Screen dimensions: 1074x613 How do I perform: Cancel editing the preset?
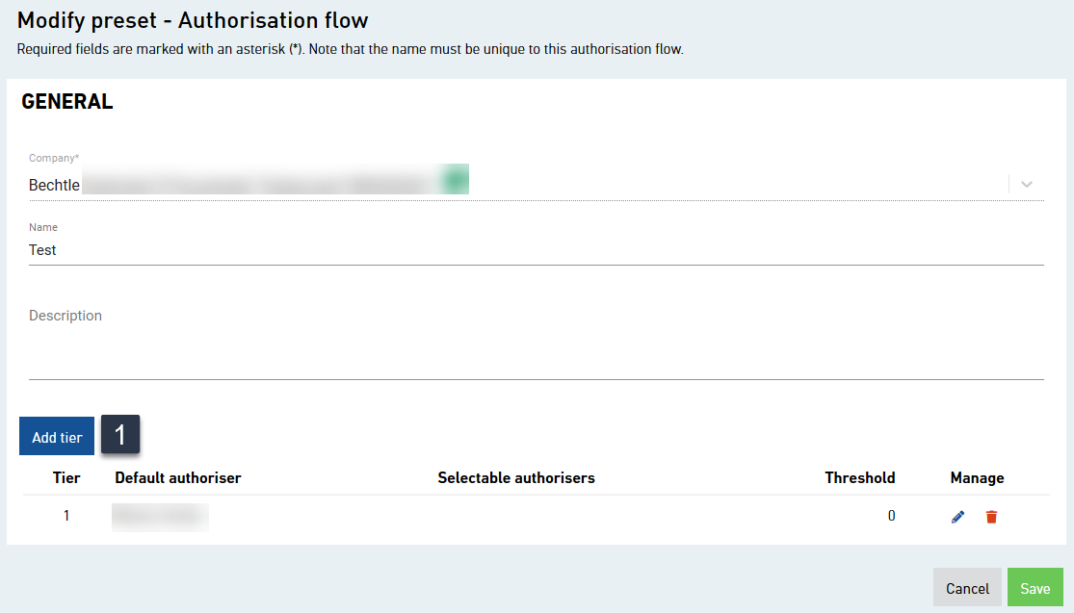pos(967,587)
